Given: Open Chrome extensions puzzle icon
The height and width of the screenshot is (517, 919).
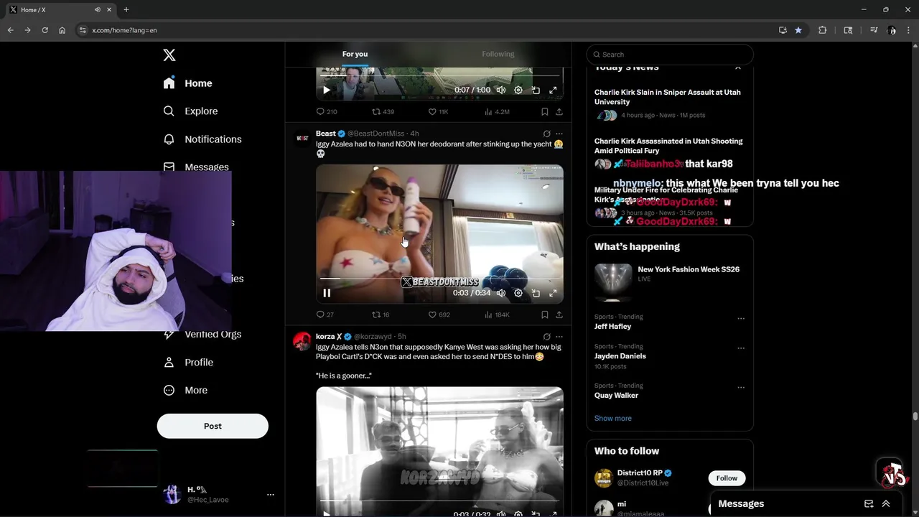Looking at the screenshot, I should 823,30.
